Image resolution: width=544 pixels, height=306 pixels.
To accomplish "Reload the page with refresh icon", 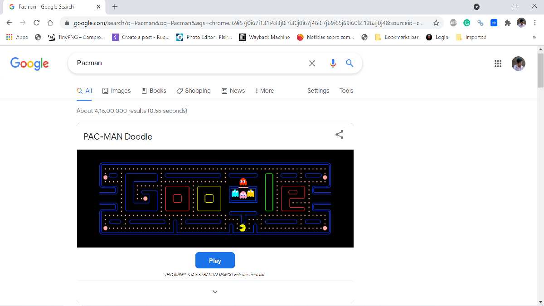I will pyautogui.click(x=37, y=23).
